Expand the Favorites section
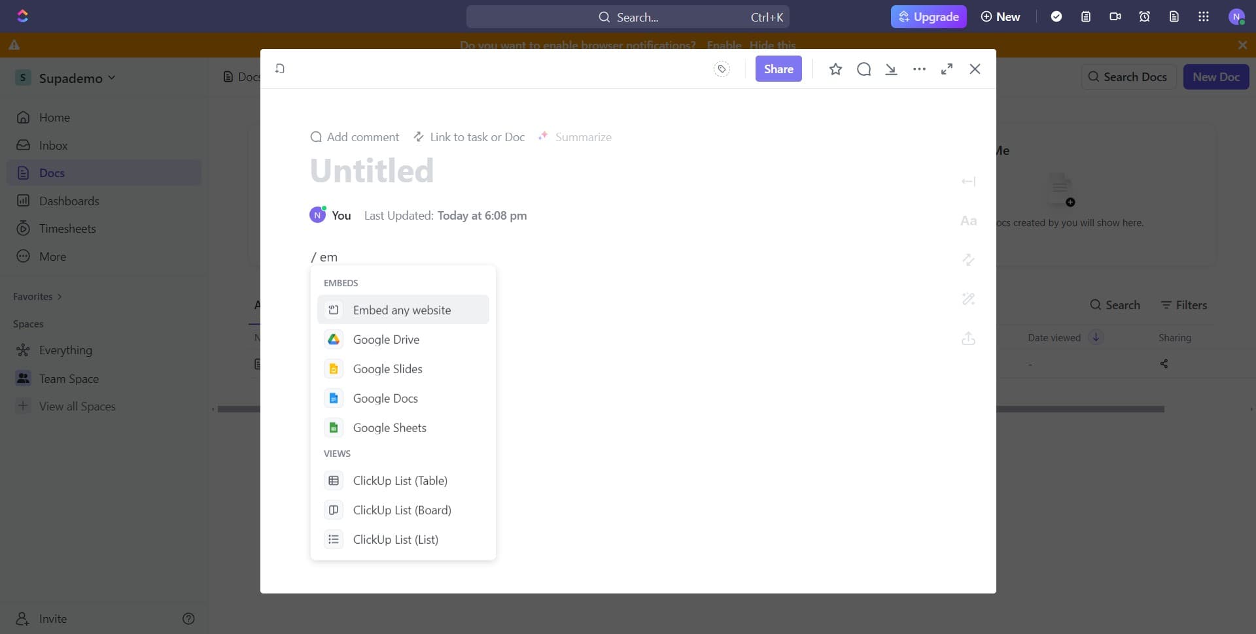Viewport: 1256px width, 634px height. tap(37, 296)
